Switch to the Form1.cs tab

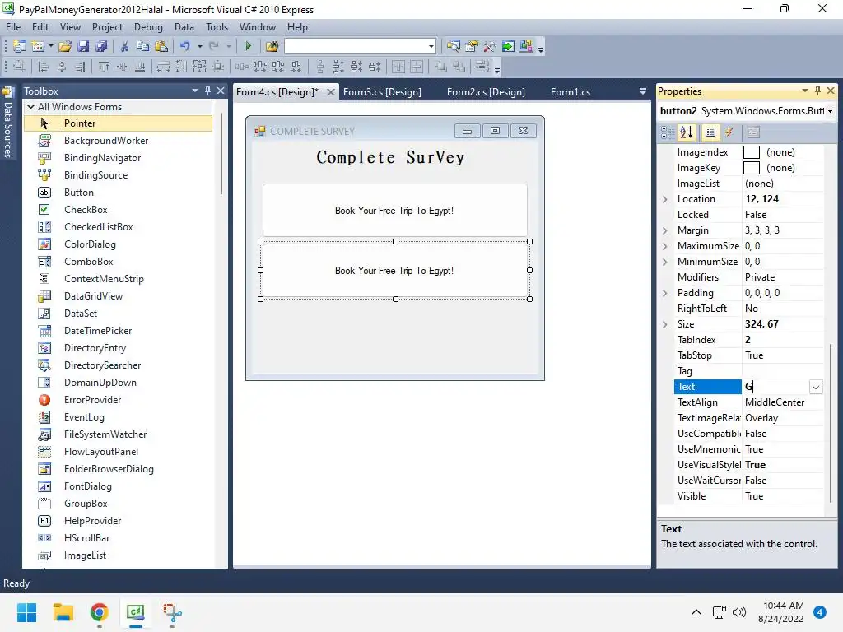pos(571,92)
